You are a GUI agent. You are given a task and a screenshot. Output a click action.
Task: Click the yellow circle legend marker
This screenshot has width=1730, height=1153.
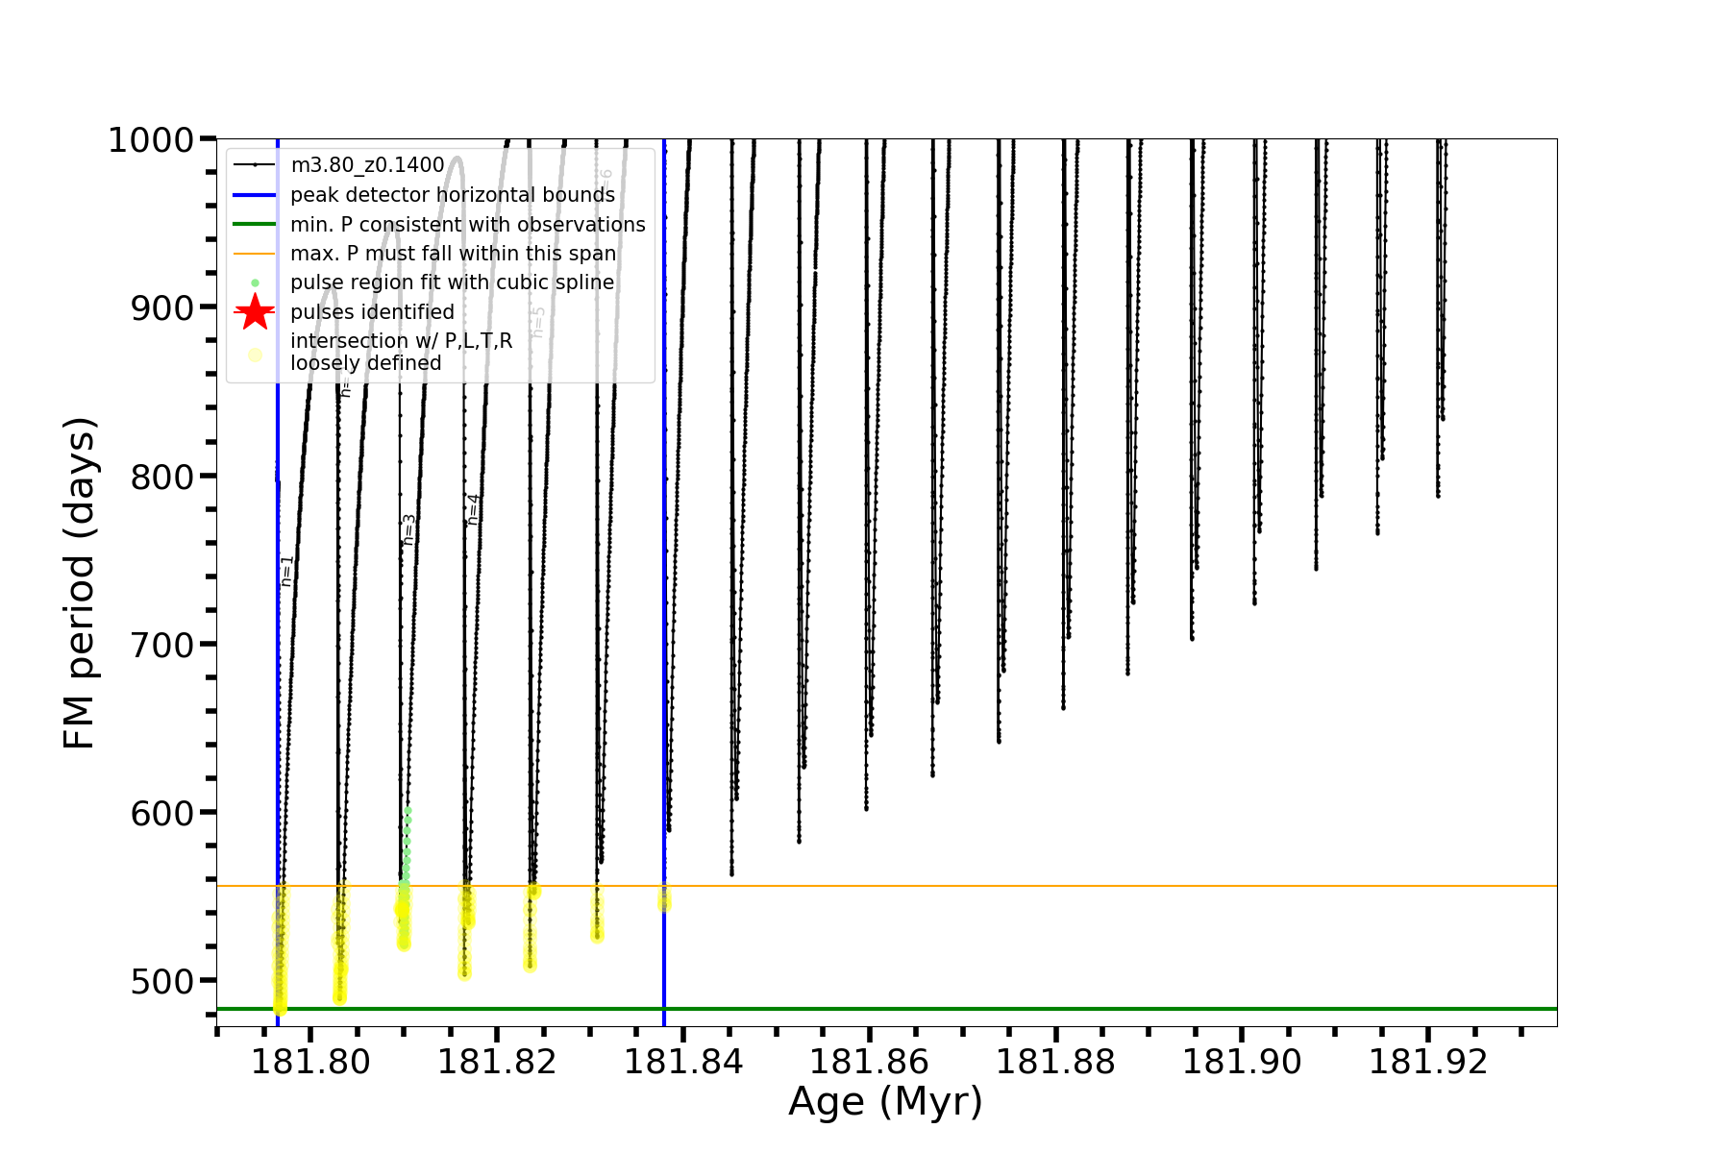(x=255, y=355)
